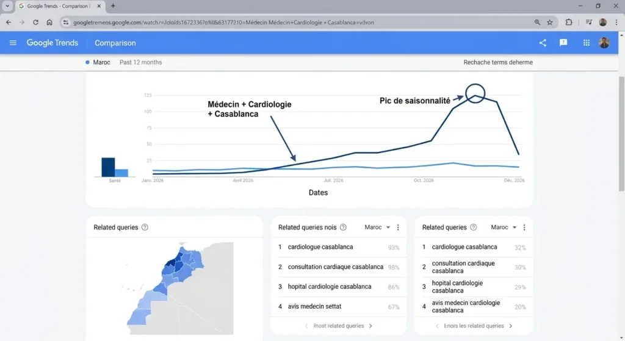Viewport: 625px width, 341px height.
Task: Open 'avis medecin settat' query
Action: [x=338, y=307]
